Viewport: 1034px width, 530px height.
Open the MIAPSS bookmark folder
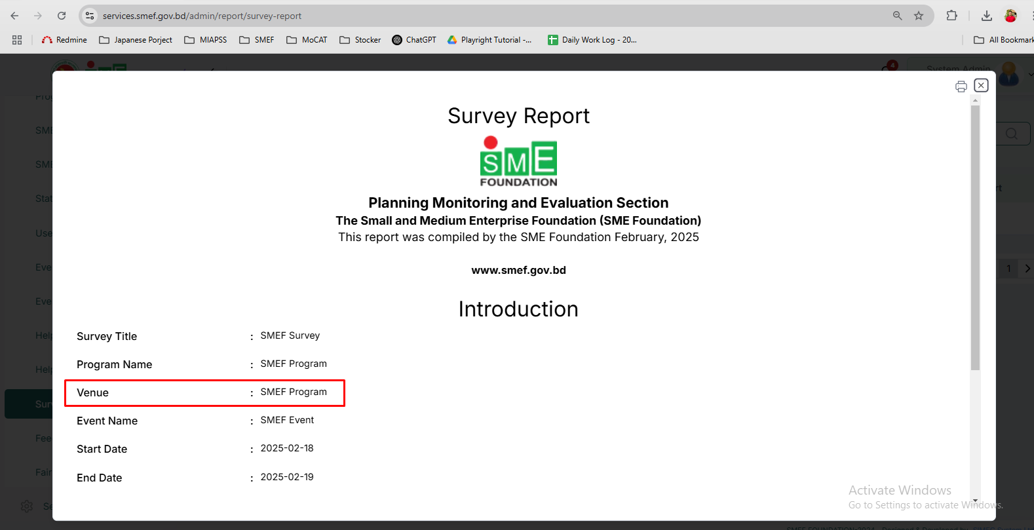coord(206,40)
